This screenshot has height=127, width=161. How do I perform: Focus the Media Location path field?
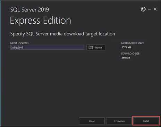(48, 47)
